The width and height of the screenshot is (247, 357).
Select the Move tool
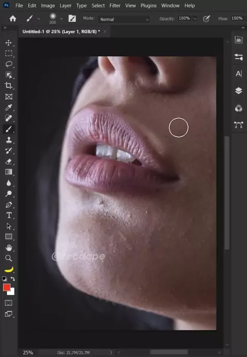(x=8, y=43)
